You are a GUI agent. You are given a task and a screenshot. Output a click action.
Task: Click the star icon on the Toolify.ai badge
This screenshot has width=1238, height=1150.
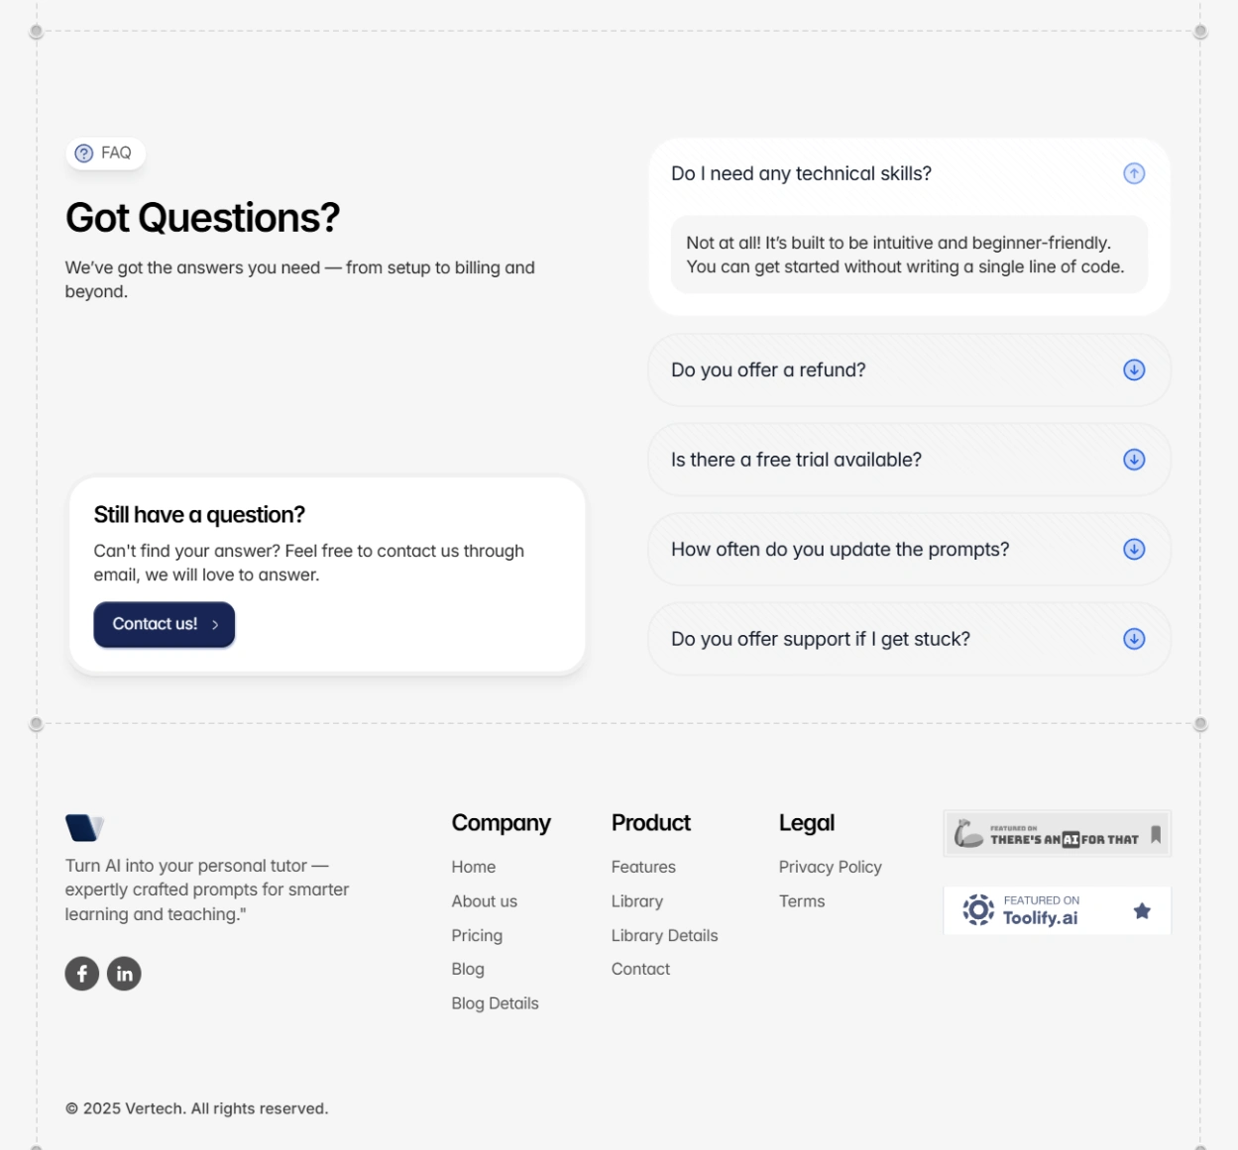(x=1141, y=909)
